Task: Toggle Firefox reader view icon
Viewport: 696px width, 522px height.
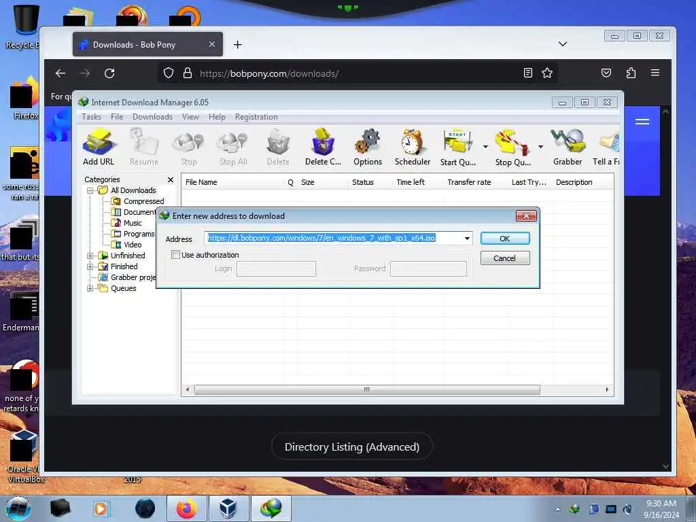Action: pos(527,73)
